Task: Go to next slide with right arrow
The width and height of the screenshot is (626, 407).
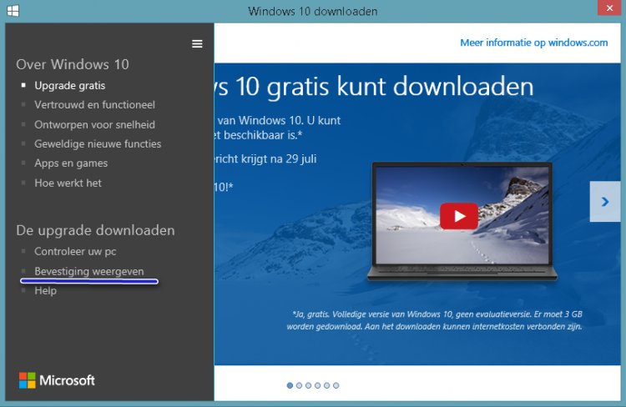Action: 605,202
